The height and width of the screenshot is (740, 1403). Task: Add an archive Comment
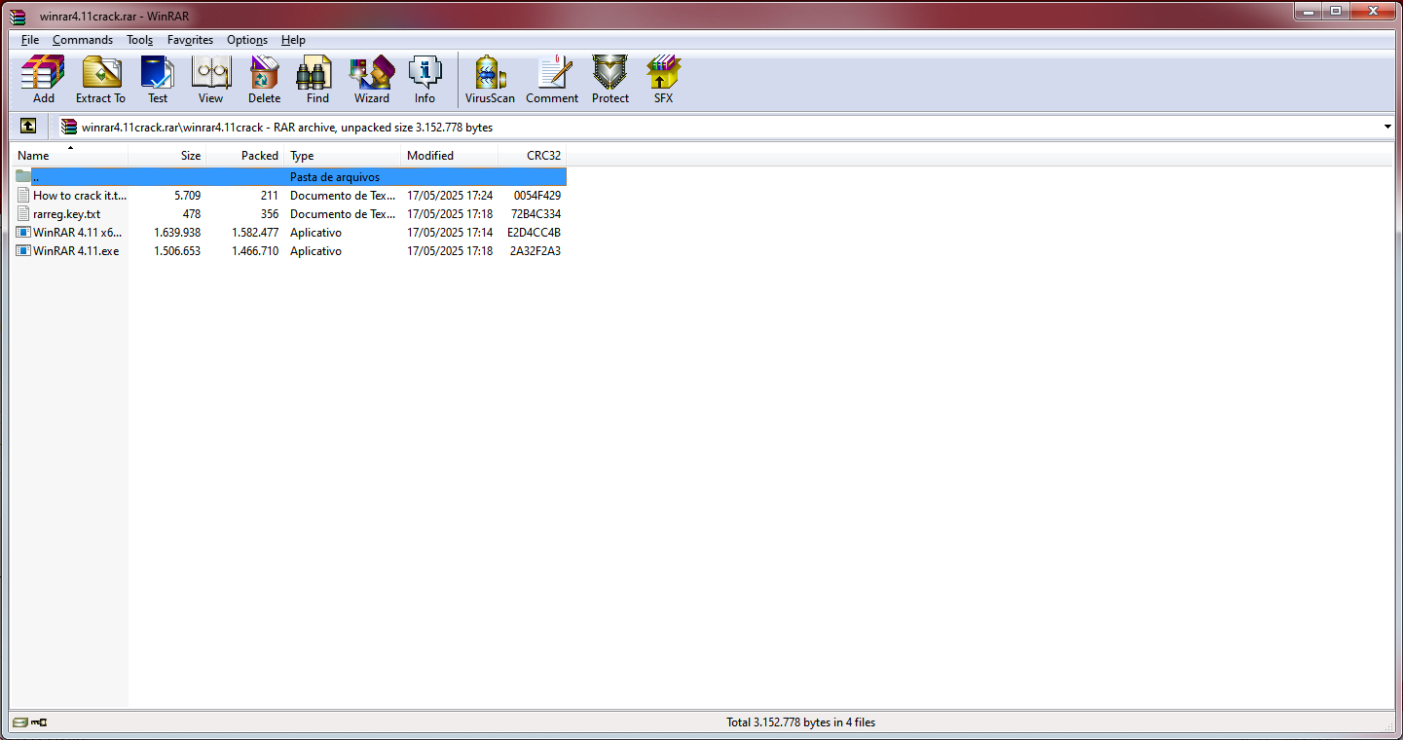coord(552,79)
